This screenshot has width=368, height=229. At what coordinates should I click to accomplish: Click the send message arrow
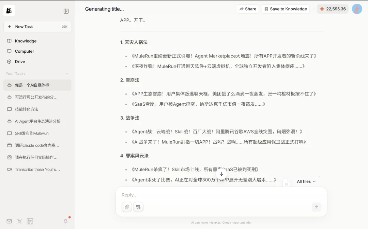(x=316, y=207)
